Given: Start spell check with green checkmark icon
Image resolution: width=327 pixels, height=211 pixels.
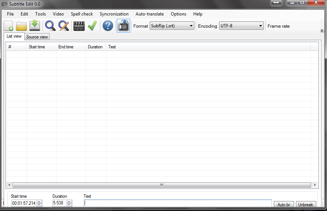Looking at the screenshot, I should [92, 25].
